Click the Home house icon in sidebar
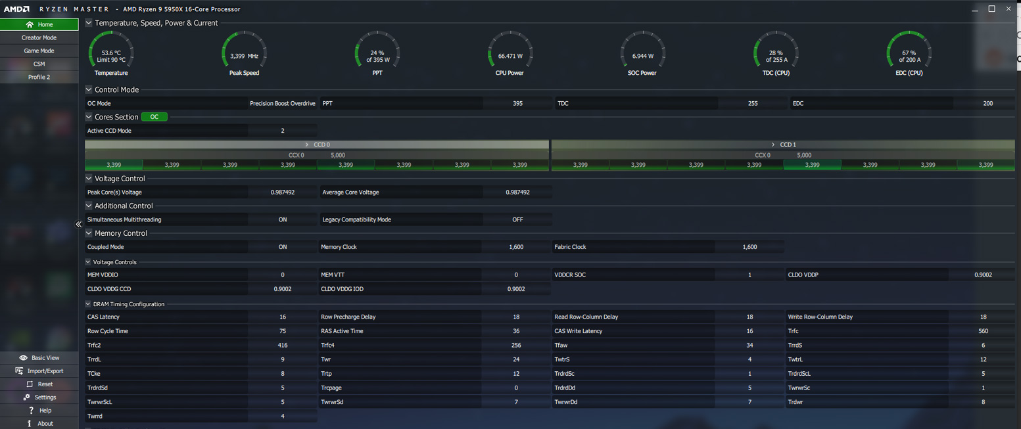This screenshot has width=1021, height=429. click(x=30, y=24)
